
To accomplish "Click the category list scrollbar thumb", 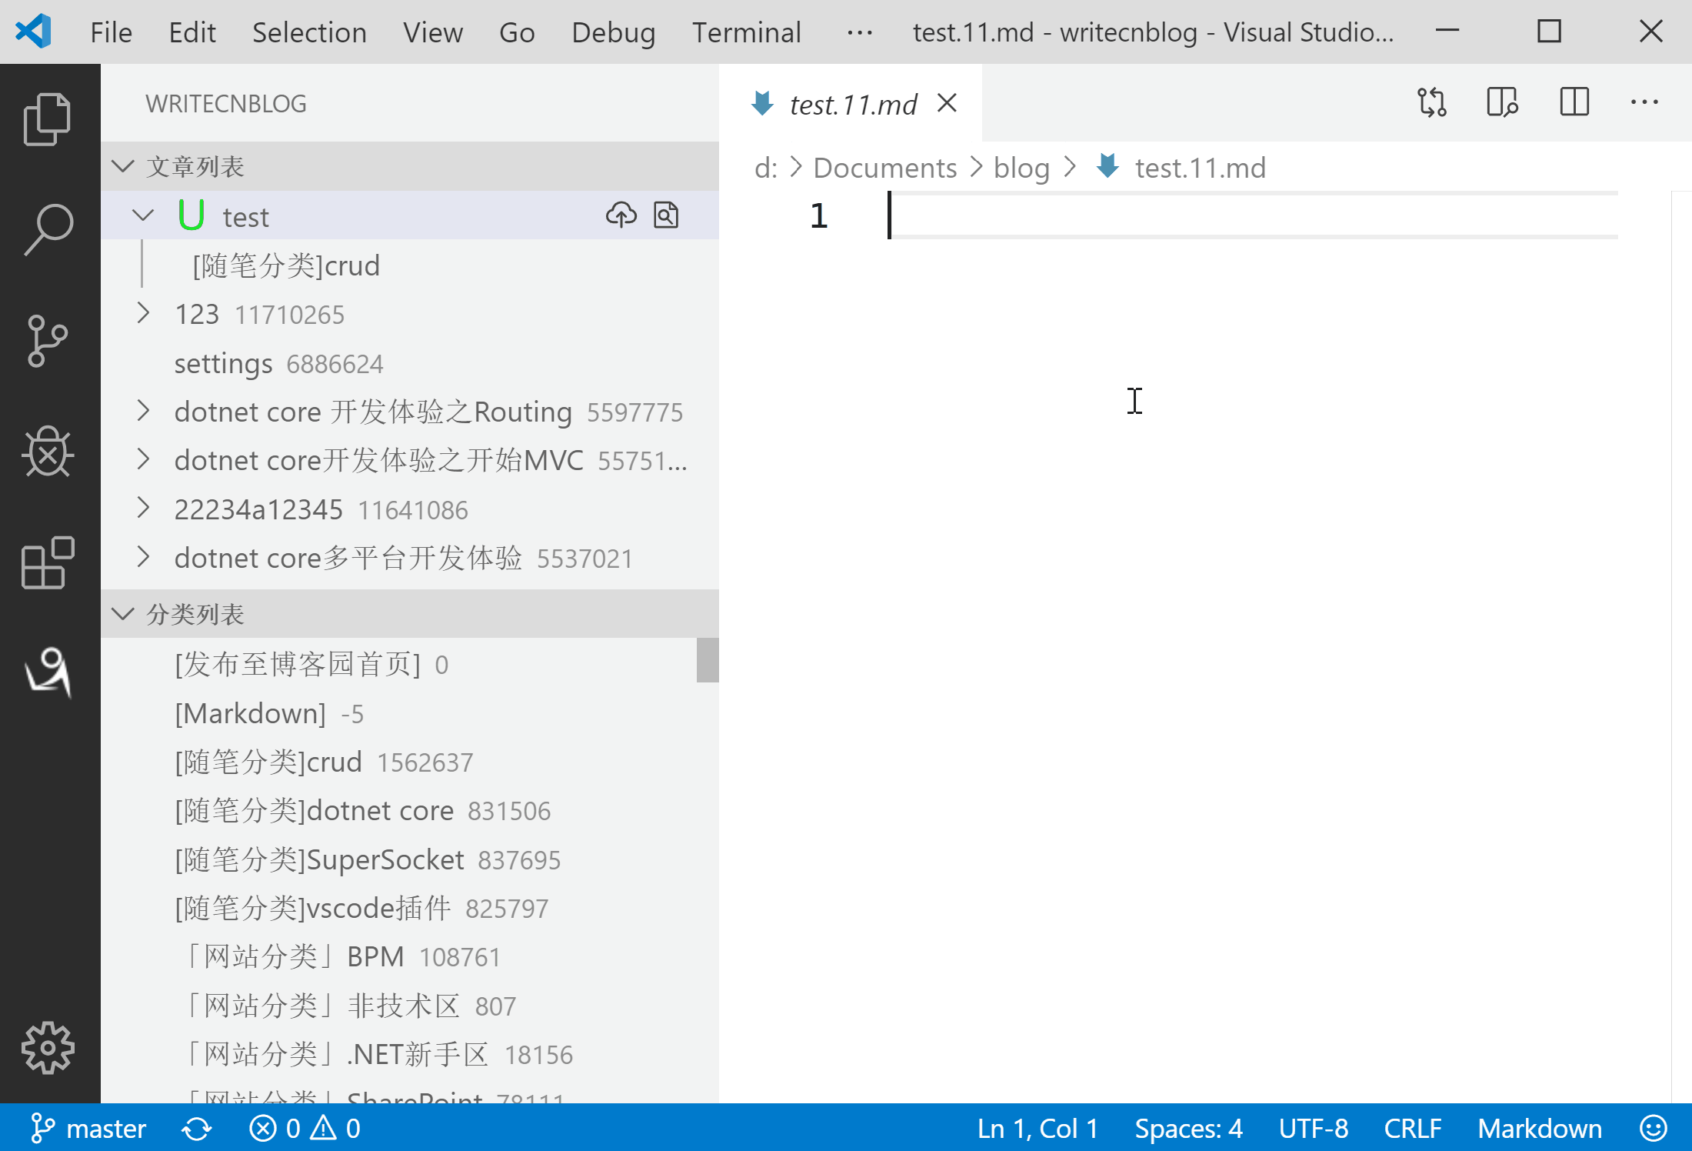I will 708,660.
